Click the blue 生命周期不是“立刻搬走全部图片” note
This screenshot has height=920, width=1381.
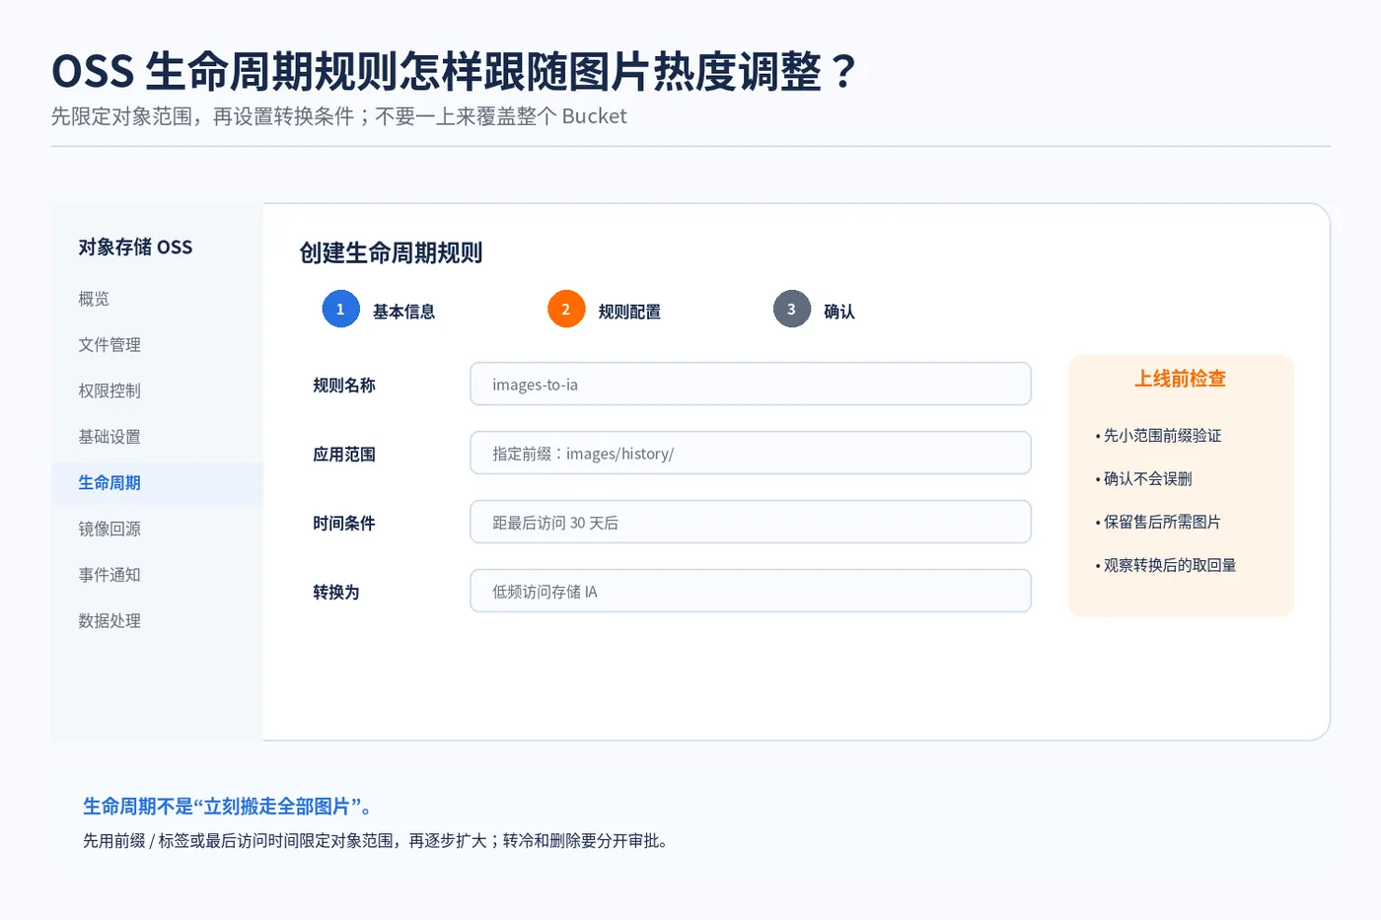point(228,807)
